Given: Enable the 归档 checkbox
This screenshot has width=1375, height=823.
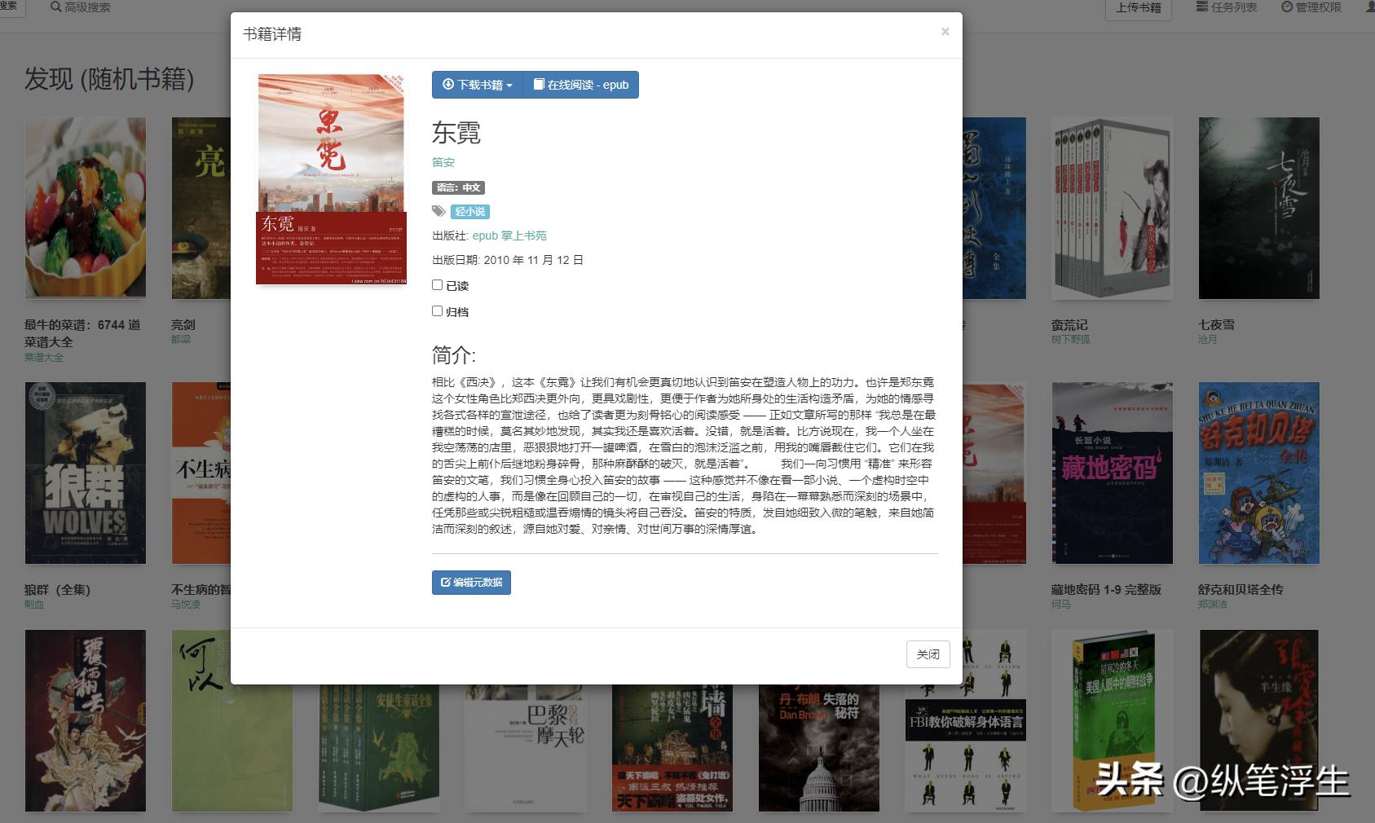Looking at the screenshot, I should click(437, 311).
